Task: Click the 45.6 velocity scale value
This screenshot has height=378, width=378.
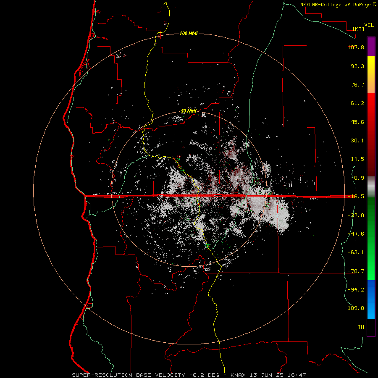Action: (x=357, y=122)
